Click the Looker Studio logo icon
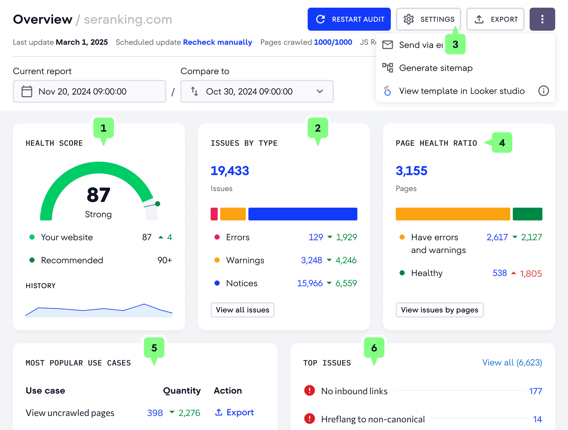The image size is (568, 430). [x=387, y=91]
